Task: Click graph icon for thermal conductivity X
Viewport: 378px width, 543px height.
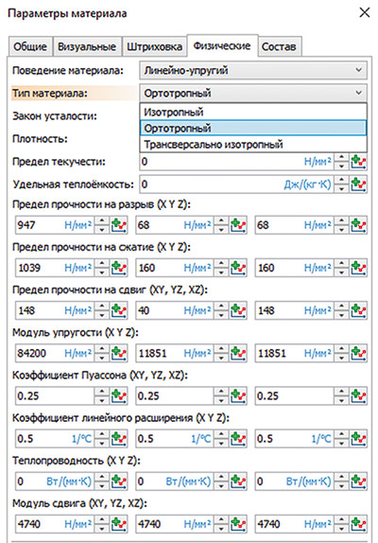Action: [119, 482]
